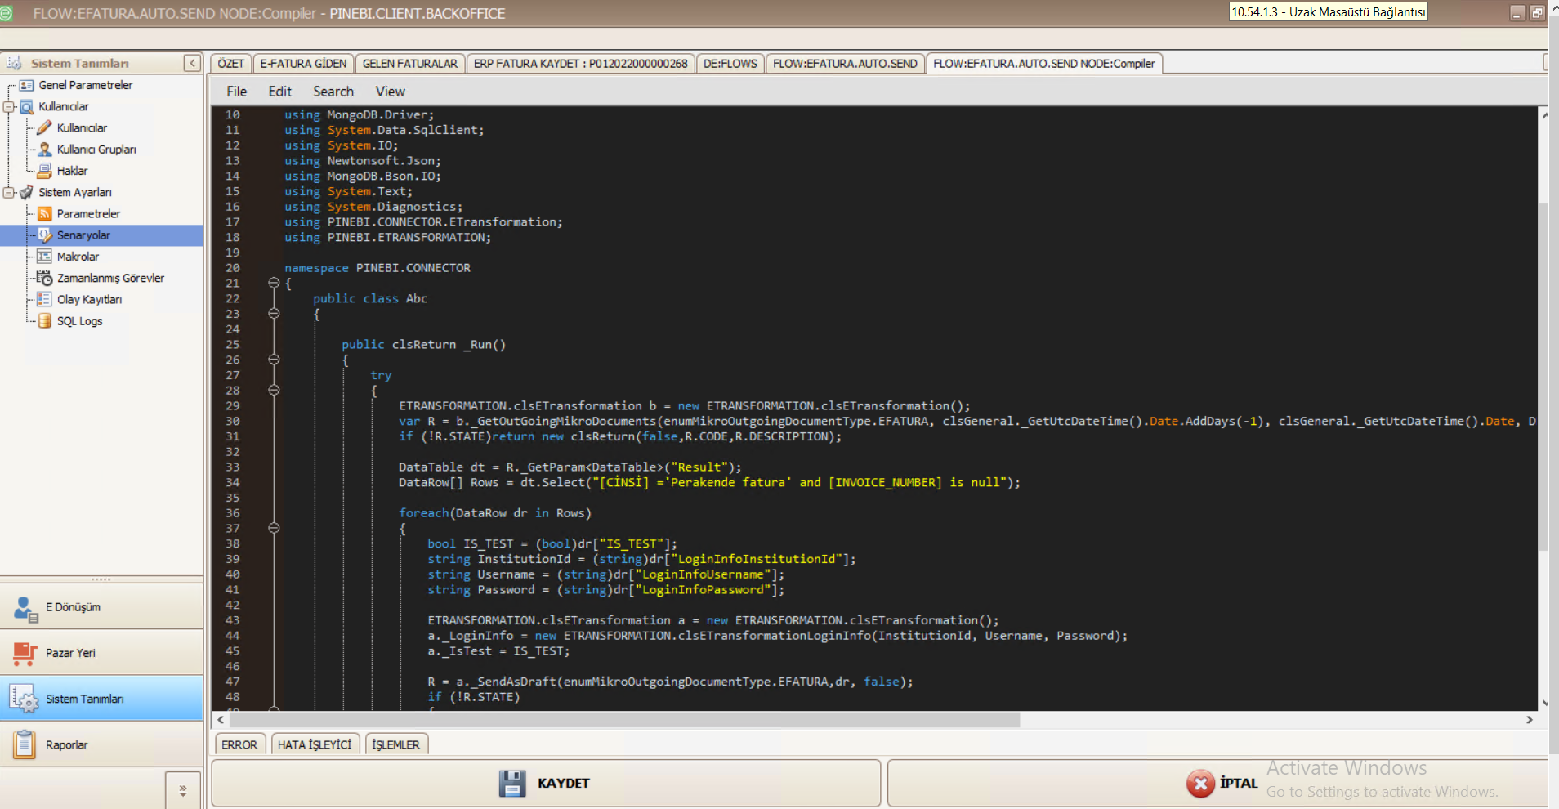Open the E Dönüşüm navigation section
This screenshot has height=809, width=1559.
click(101, 607)
